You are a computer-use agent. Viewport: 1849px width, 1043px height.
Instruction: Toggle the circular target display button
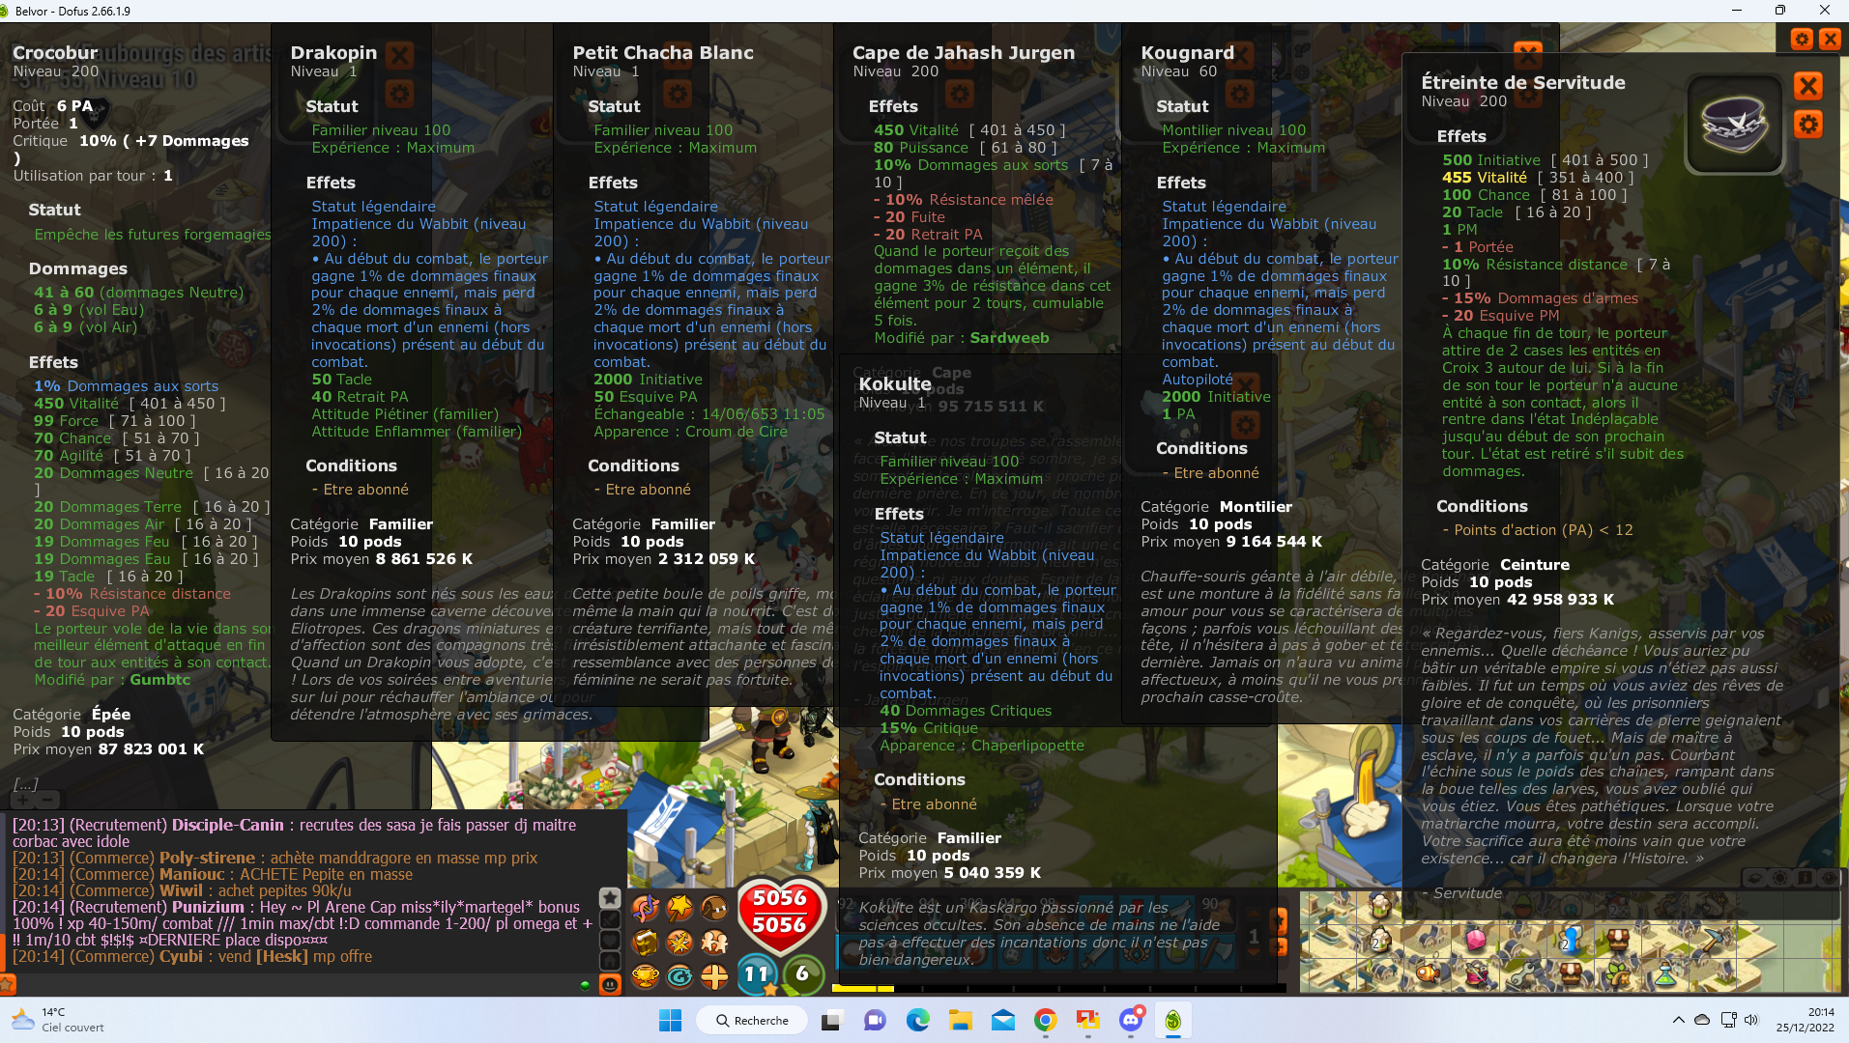coord(1779,878)
